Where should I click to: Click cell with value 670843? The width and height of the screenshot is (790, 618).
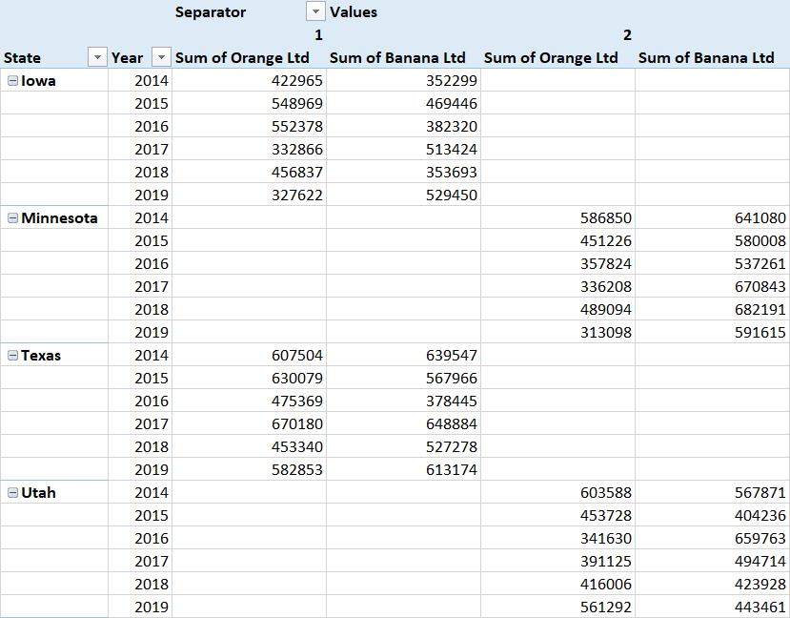(713, 286)
